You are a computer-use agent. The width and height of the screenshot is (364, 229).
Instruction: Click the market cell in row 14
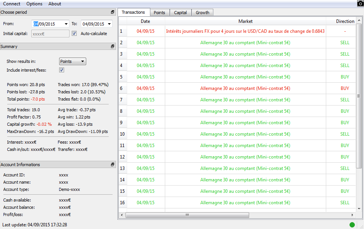point(245,179)
